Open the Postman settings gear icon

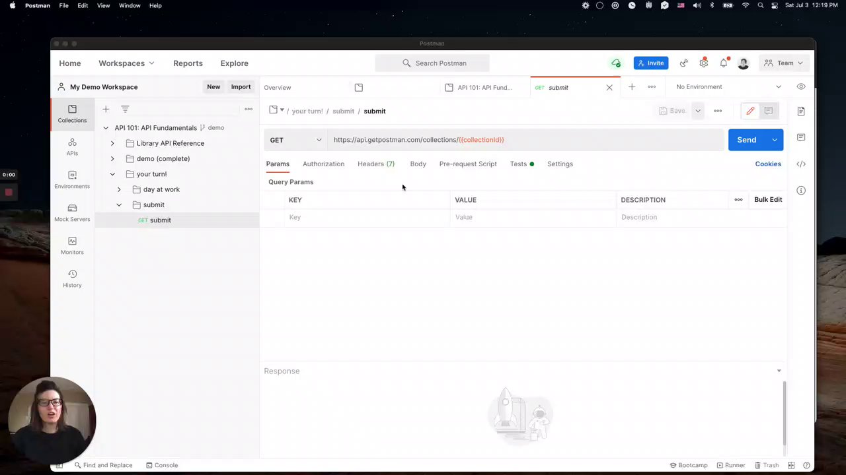[704, 63]
